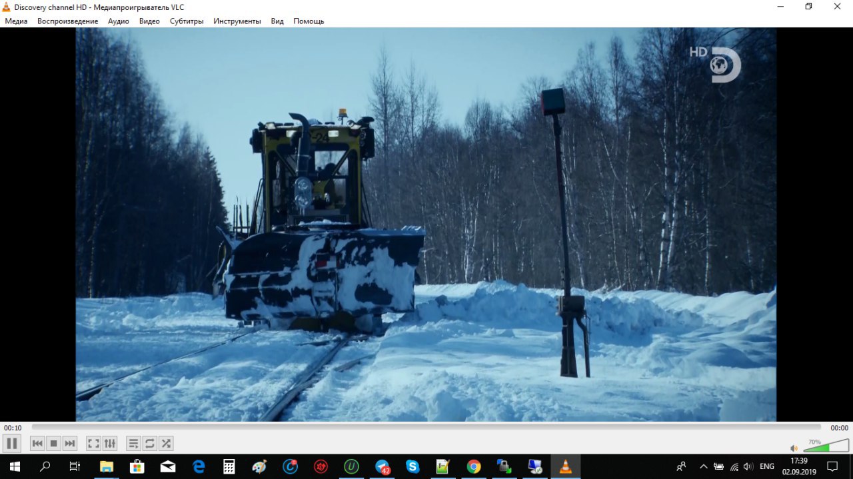The image size is (853, 479).
Task: Expand hidden system tray icons
Action: [703, 466]
